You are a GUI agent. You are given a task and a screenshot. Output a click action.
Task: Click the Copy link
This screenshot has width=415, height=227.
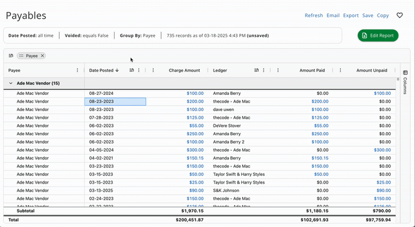(382, 15)
